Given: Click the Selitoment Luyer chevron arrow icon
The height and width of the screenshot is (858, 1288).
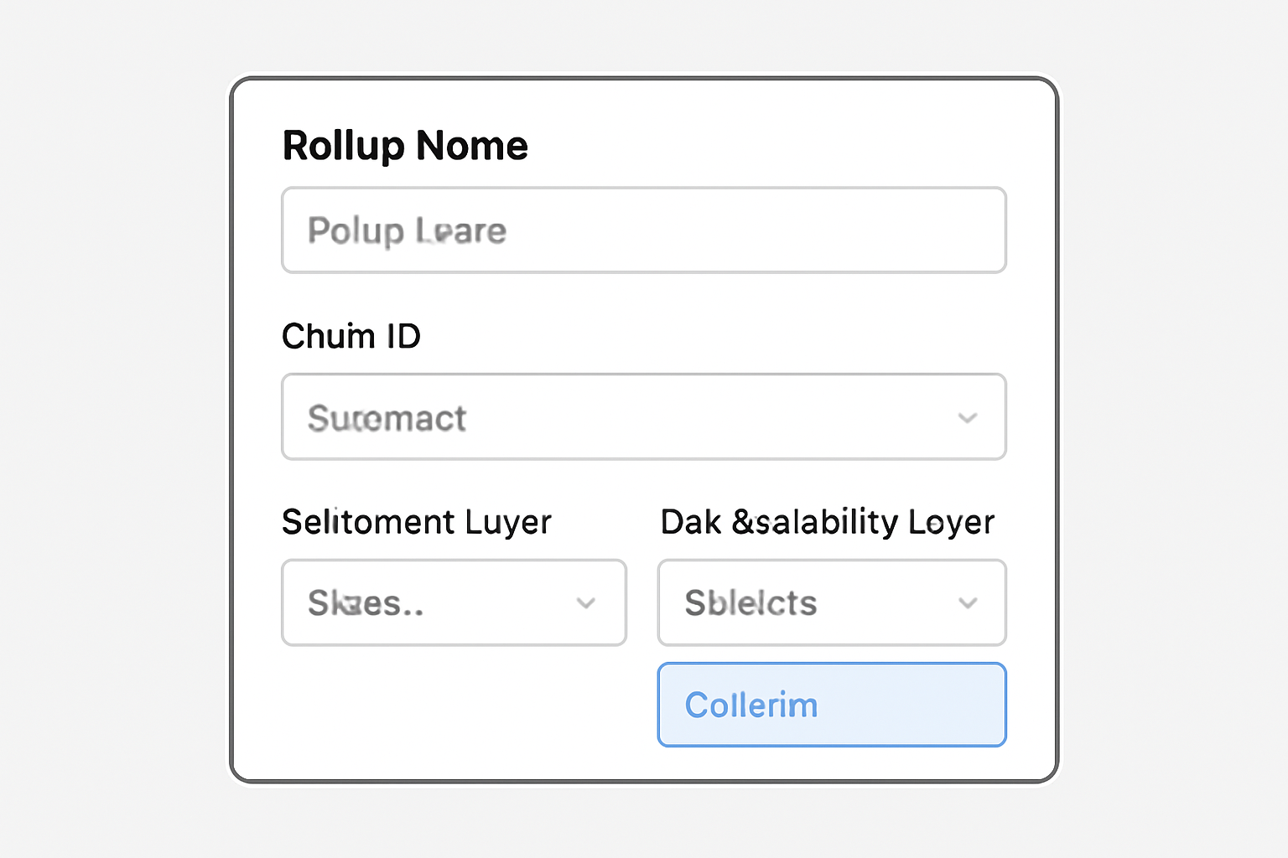Looking at the screenshot, I should tap(586, 602).
